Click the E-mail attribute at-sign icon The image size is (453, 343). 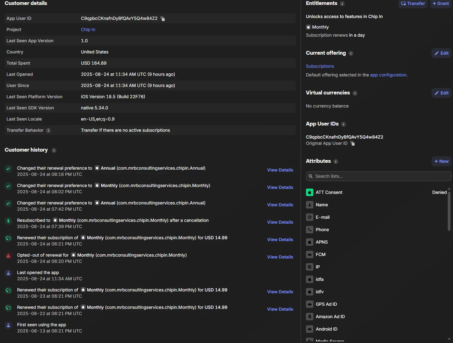pos(310,217)
